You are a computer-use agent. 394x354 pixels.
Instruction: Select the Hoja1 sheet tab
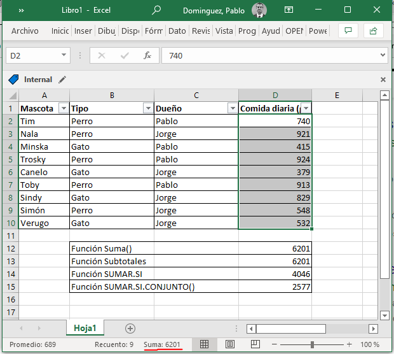tap(85, 328)
